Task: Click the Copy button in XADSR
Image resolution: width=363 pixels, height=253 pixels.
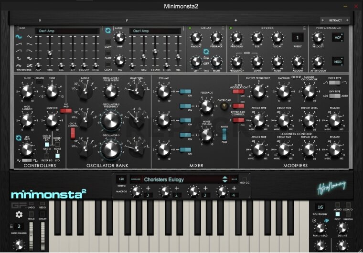Action: click(108, 42)
